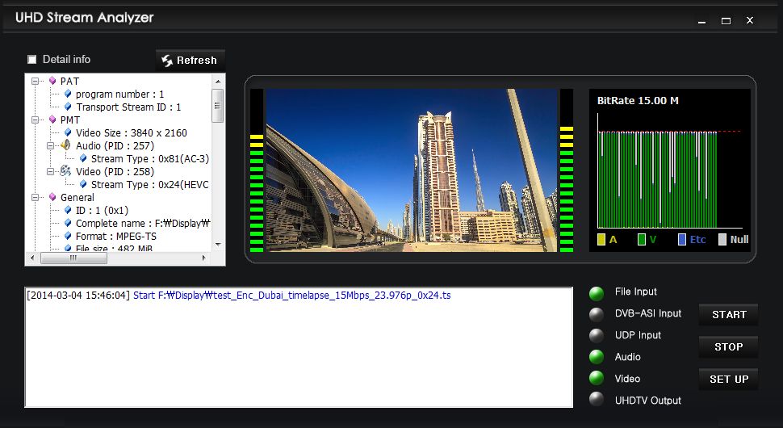Open the SET UP button
This screenshot has height=428, width=783.
[728, 379]
